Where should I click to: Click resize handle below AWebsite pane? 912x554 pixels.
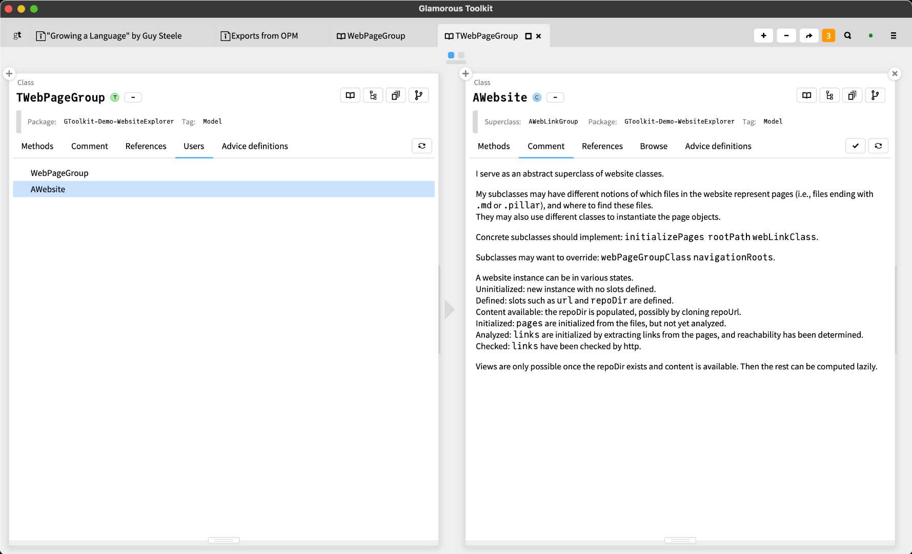click(x=680, y=540)
